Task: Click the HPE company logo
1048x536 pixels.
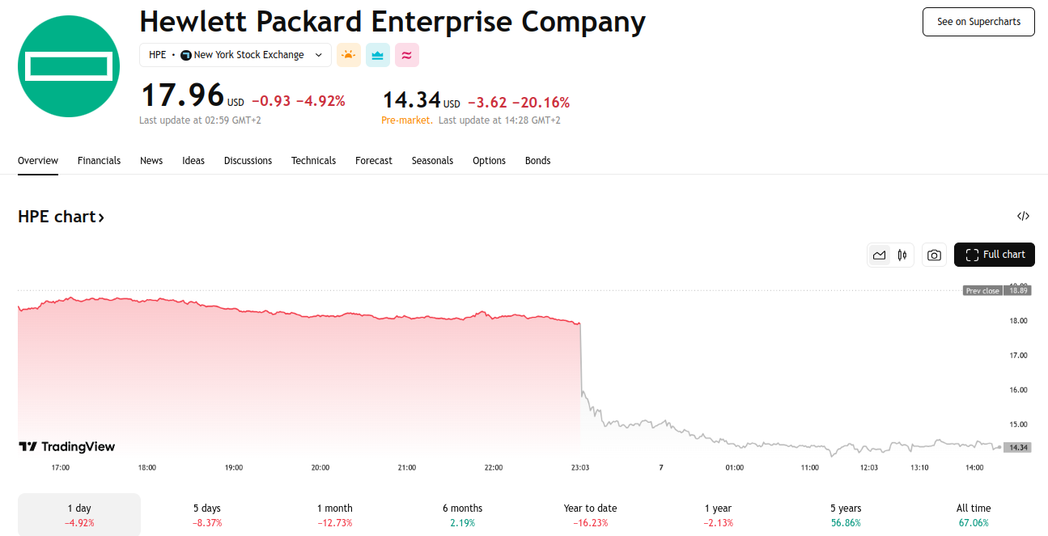Action: pos(68,65)
